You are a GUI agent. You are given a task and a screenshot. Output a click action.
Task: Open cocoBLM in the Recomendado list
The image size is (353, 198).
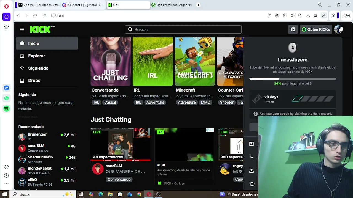pos(47,148)
